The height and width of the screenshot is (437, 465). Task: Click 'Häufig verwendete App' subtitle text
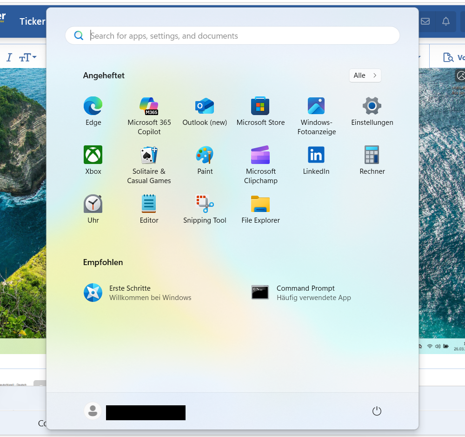[x=314, y=298]
